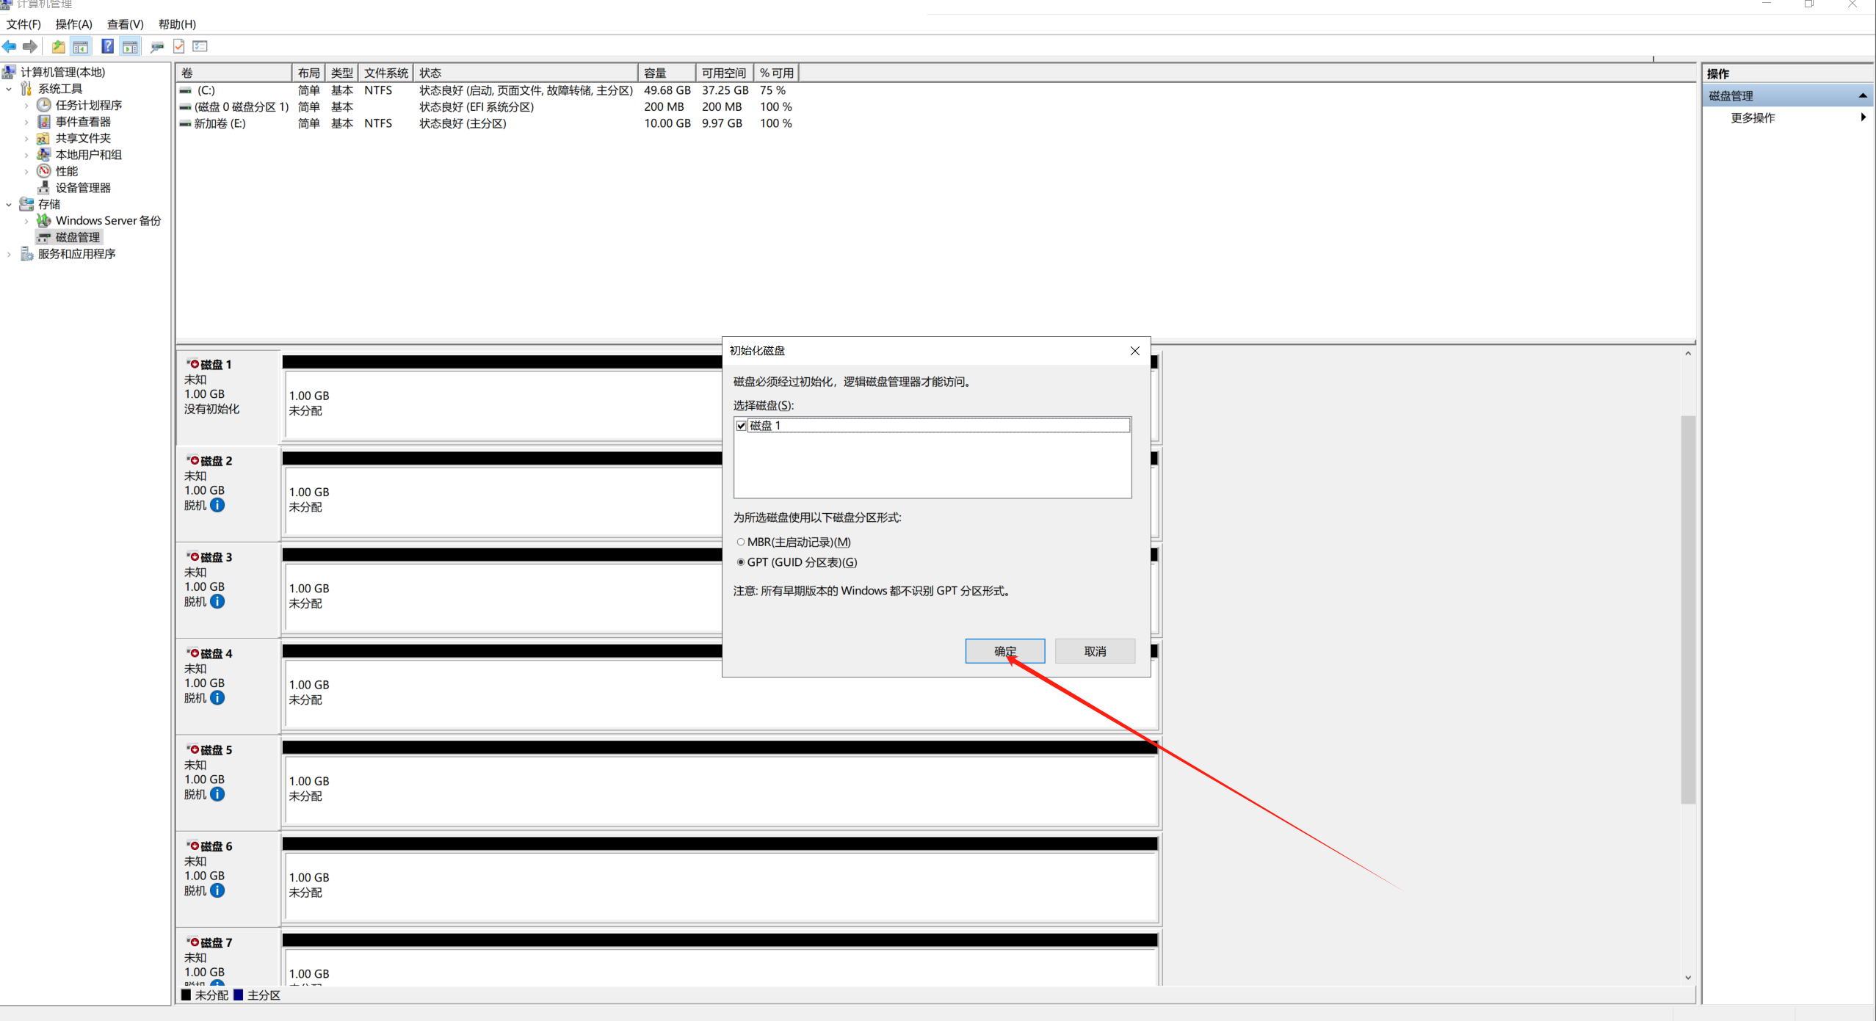The height and width of the screenshot is (1021, 1876).
Task: Open 设备管理器 in the tree
Action: [82, 188]
